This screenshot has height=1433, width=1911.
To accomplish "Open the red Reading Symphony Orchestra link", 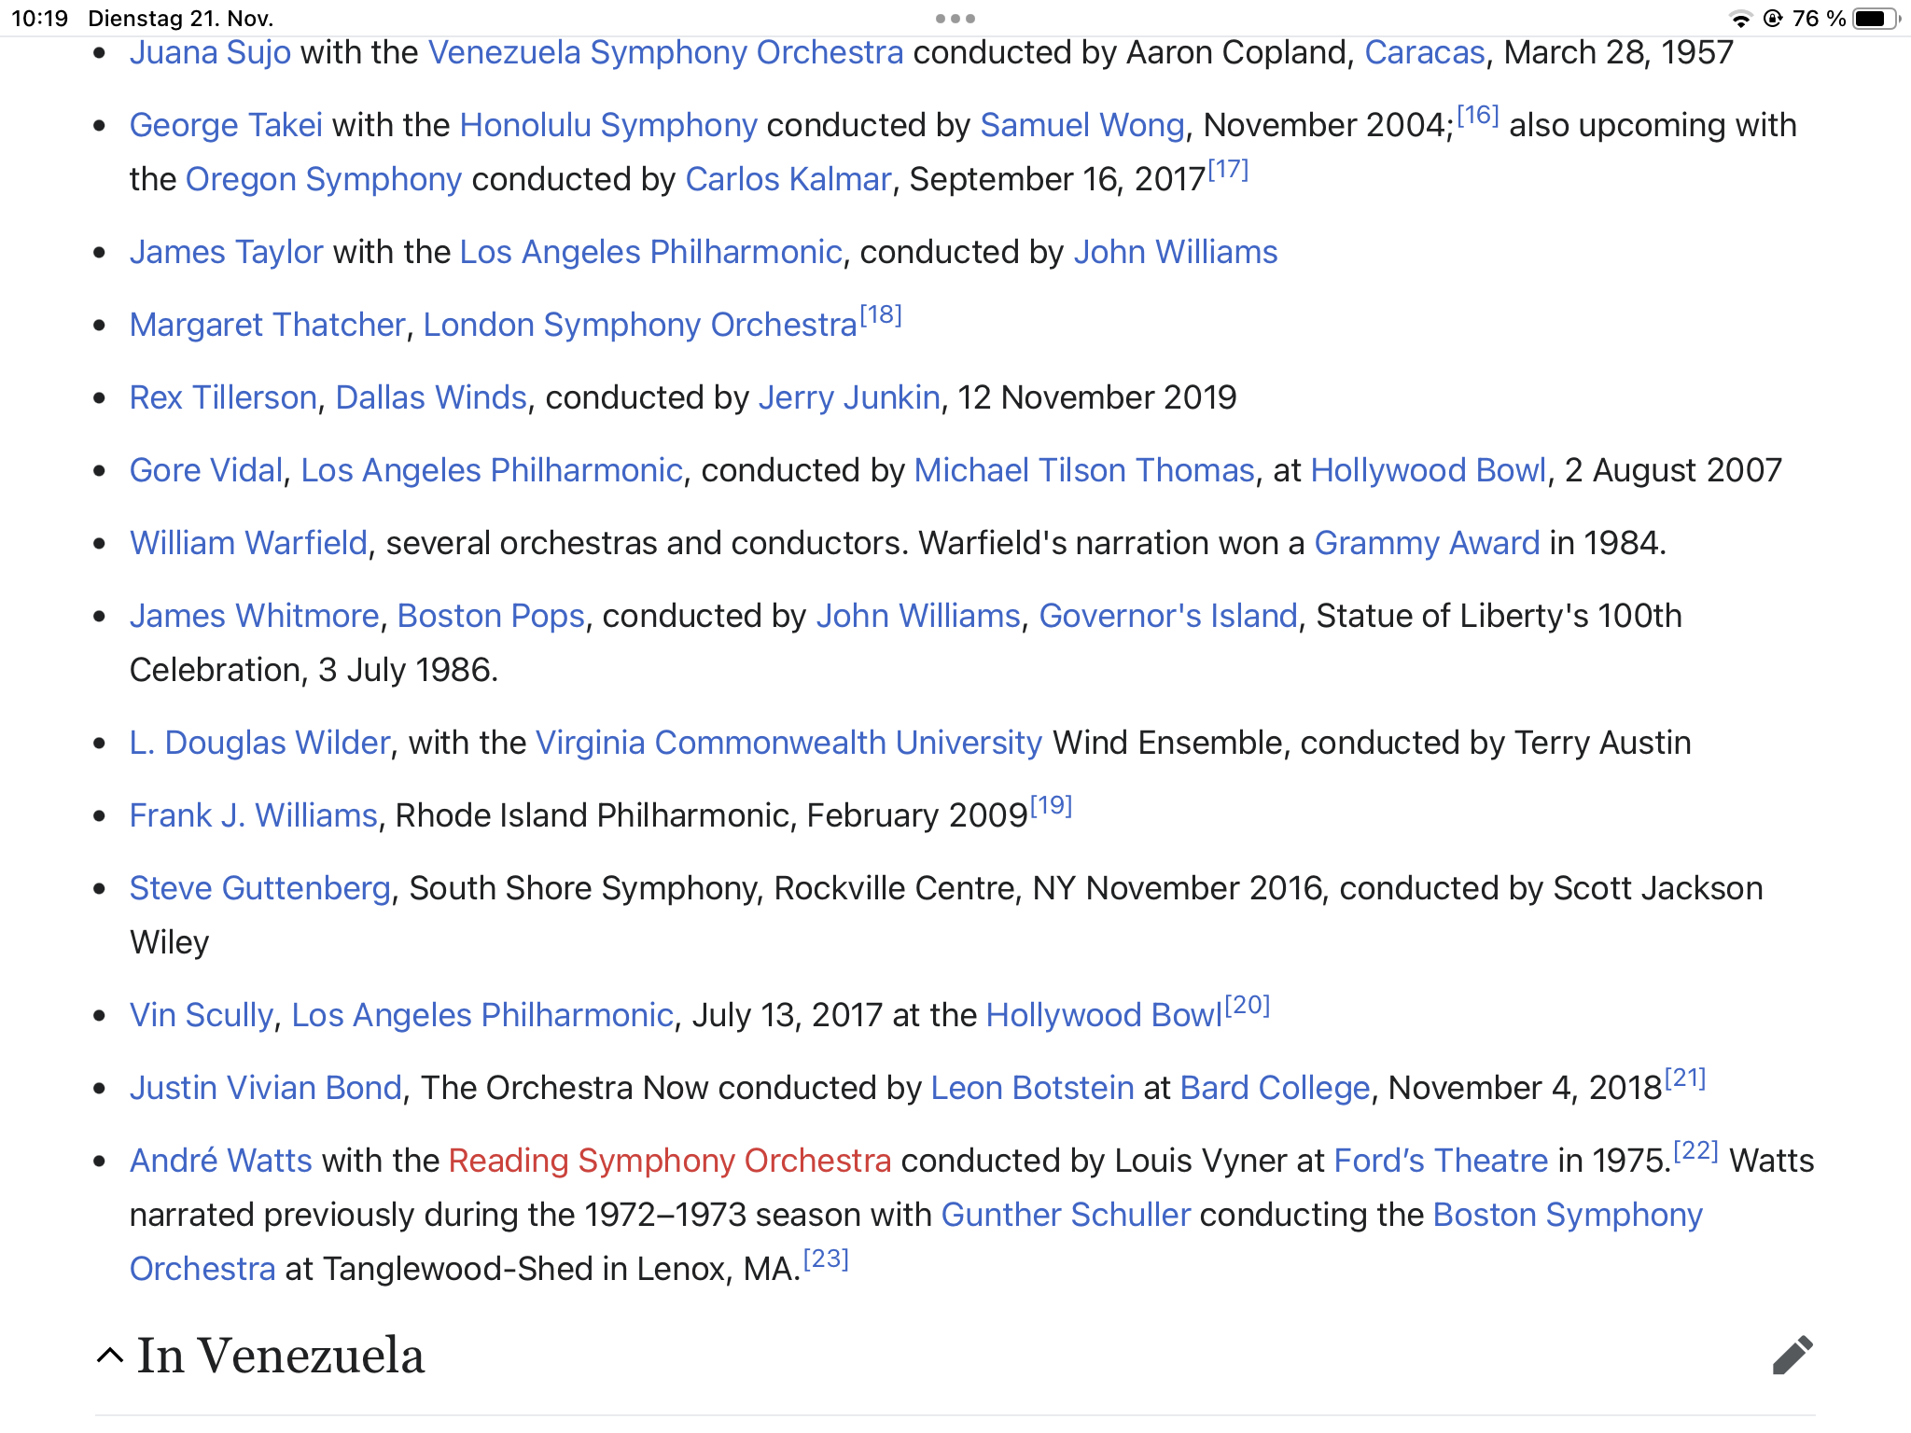I will click(x=670, y=1161).
